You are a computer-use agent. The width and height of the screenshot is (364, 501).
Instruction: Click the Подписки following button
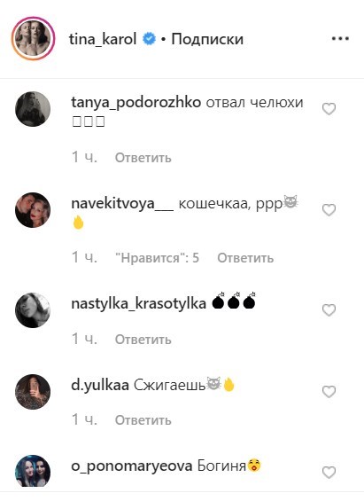207,39
